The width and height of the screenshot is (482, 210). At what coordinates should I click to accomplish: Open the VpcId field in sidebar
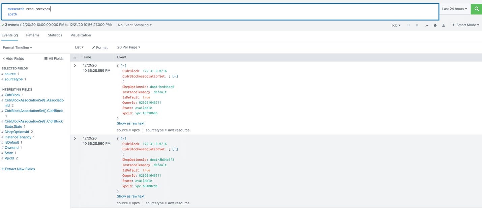(x=9, y=158)
